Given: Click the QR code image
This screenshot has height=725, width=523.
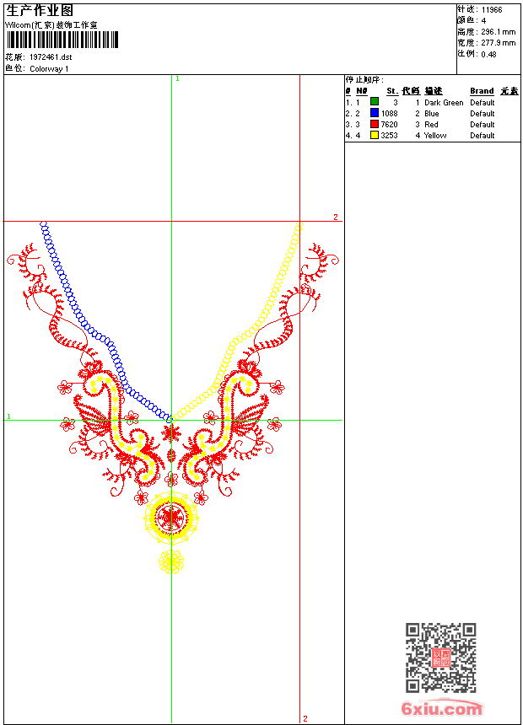Looking at the screenshot, I should tap(440, 658).
